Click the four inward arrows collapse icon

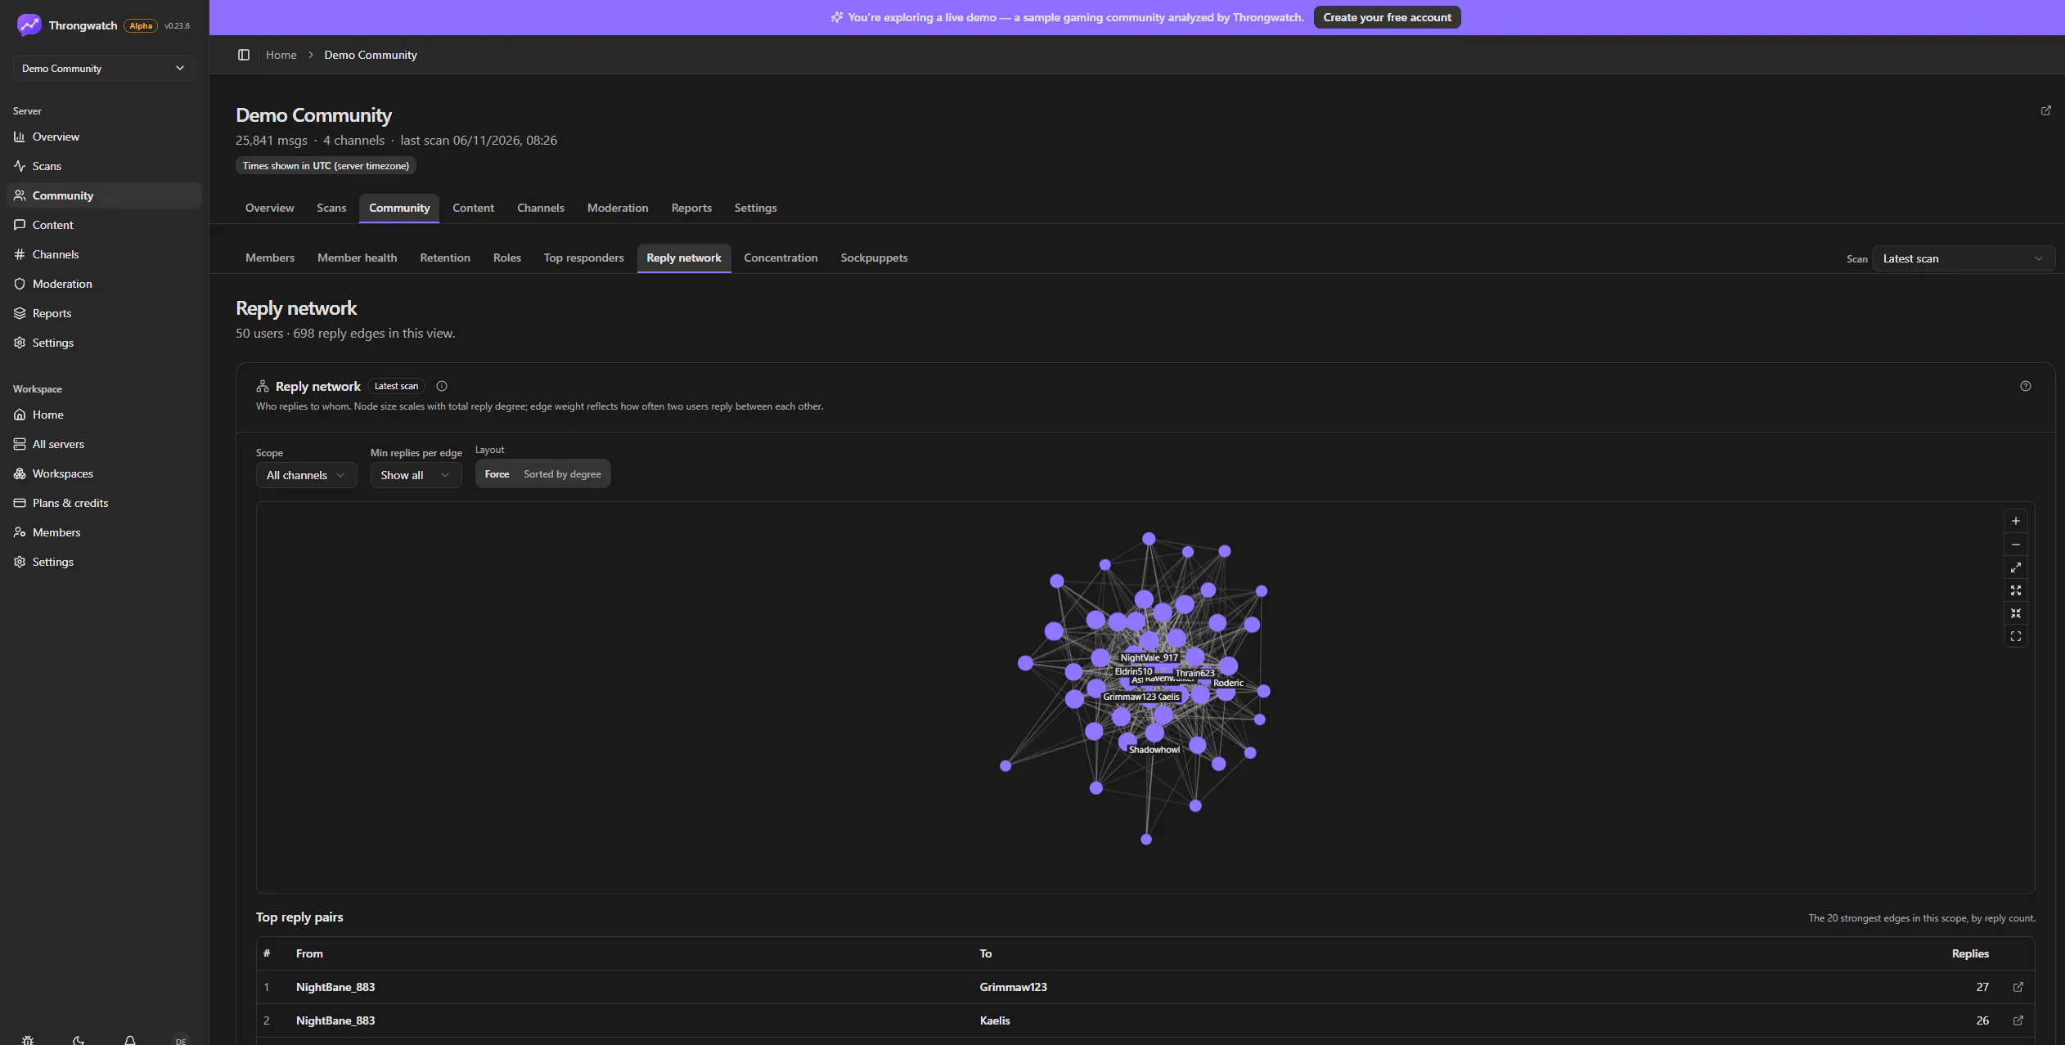tap(2015, 613)
